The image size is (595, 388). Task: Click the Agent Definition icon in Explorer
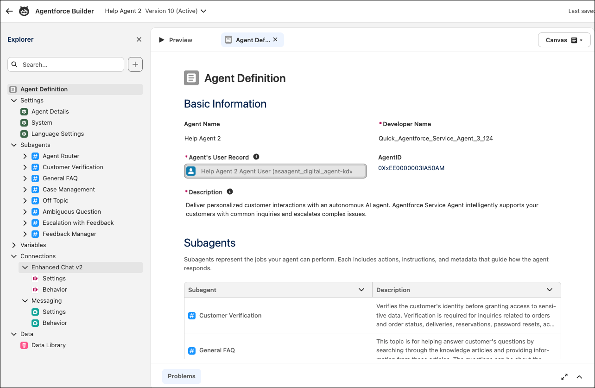click(13, 89)
